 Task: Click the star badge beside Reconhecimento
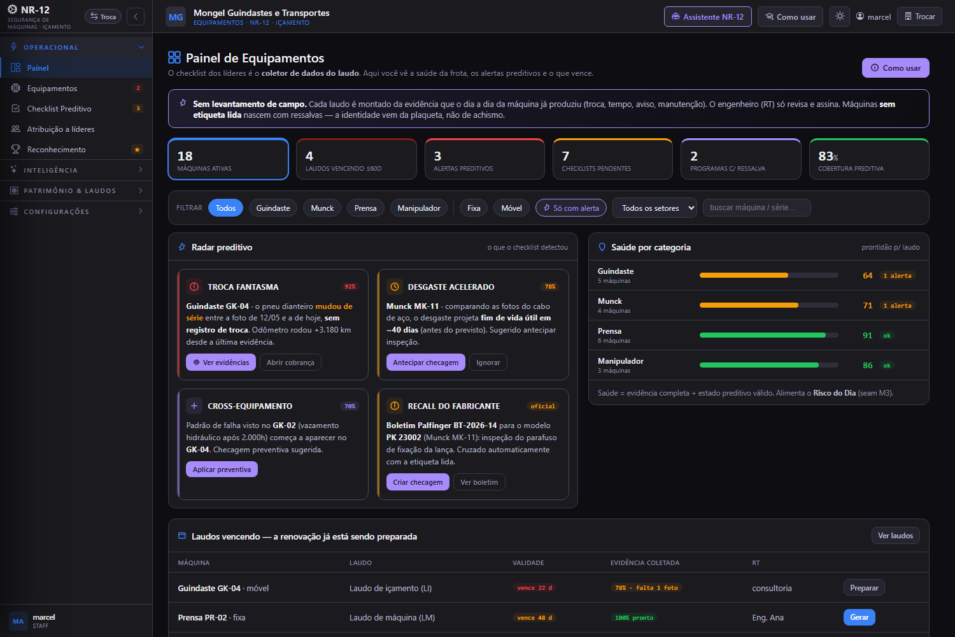click(137, 150)
